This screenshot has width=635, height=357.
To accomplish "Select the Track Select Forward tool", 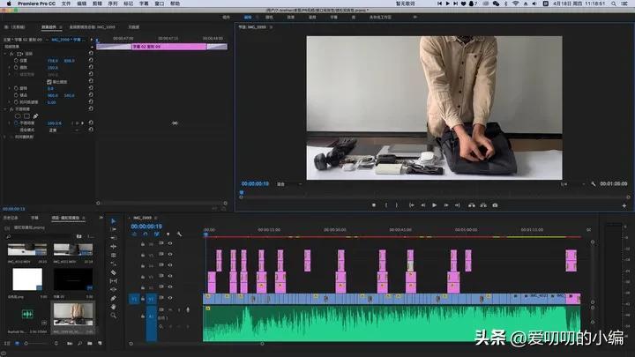I will [x=114, y=229].
